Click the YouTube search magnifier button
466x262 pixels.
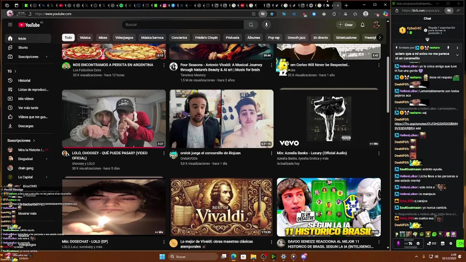pyautogui.click(x=251, y=25)
